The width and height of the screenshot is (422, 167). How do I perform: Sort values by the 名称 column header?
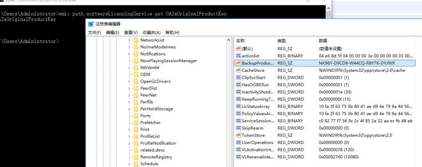coord(241,41)
